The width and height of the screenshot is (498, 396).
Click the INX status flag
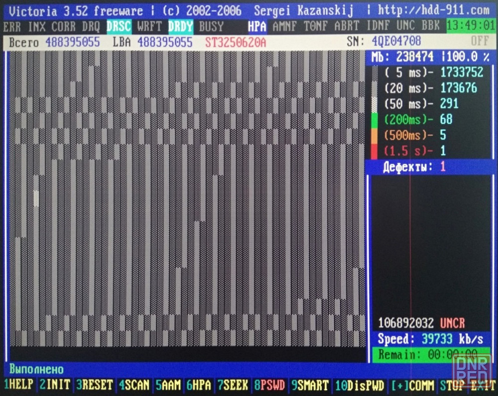(37, 27)
